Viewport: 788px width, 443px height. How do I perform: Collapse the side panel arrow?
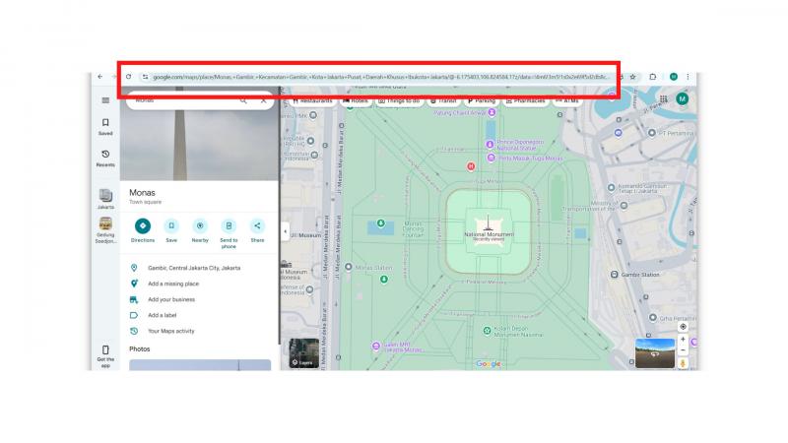point(285,231)
